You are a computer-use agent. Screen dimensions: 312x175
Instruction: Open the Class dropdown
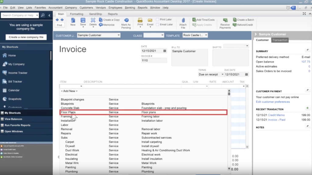(x=162, y=35)
